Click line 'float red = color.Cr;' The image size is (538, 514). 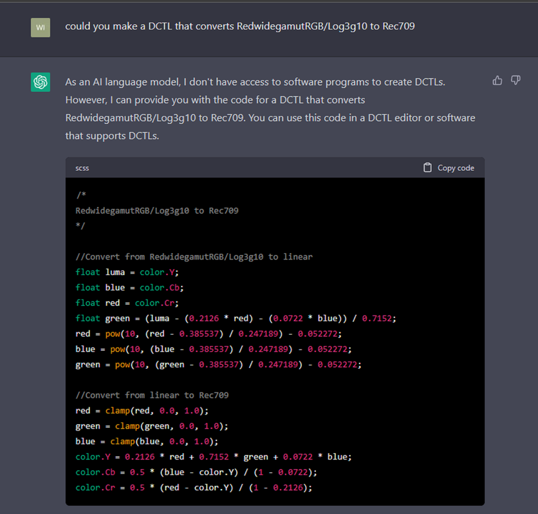(127, 303)
